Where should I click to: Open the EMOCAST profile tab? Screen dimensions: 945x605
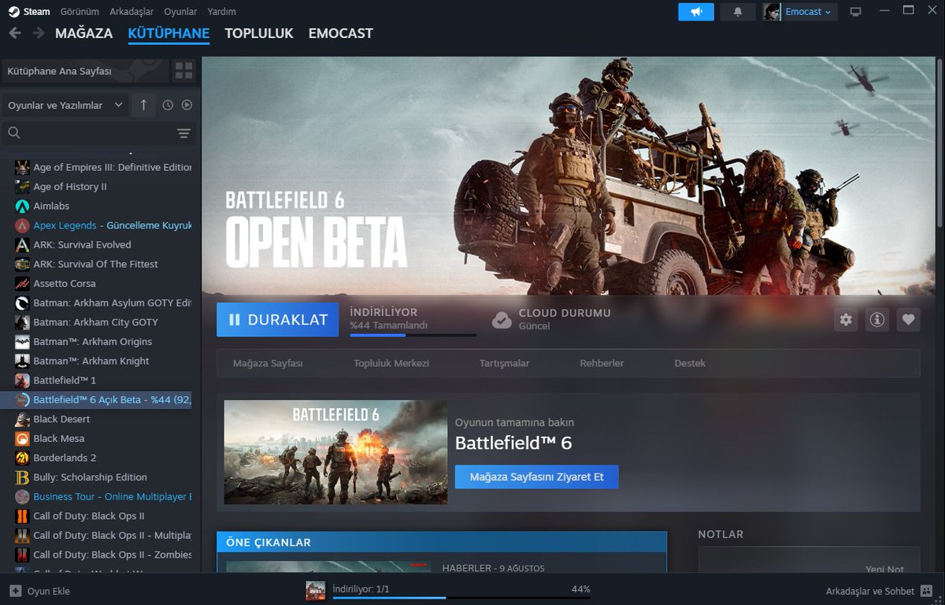(x=341, y=34)
